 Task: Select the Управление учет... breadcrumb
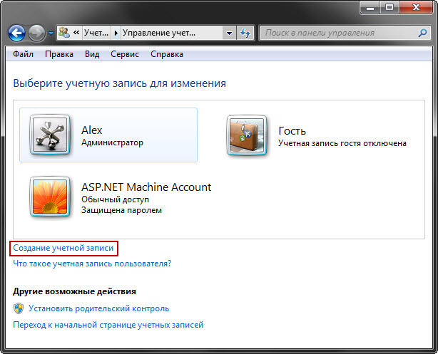pos(159,33)
